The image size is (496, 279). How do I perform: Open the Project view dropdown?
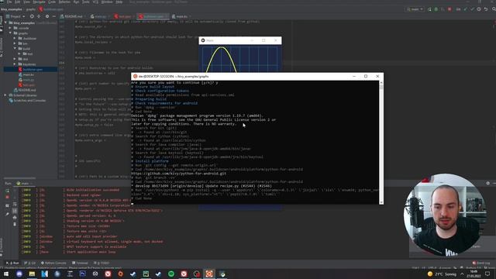coord(15,16)
